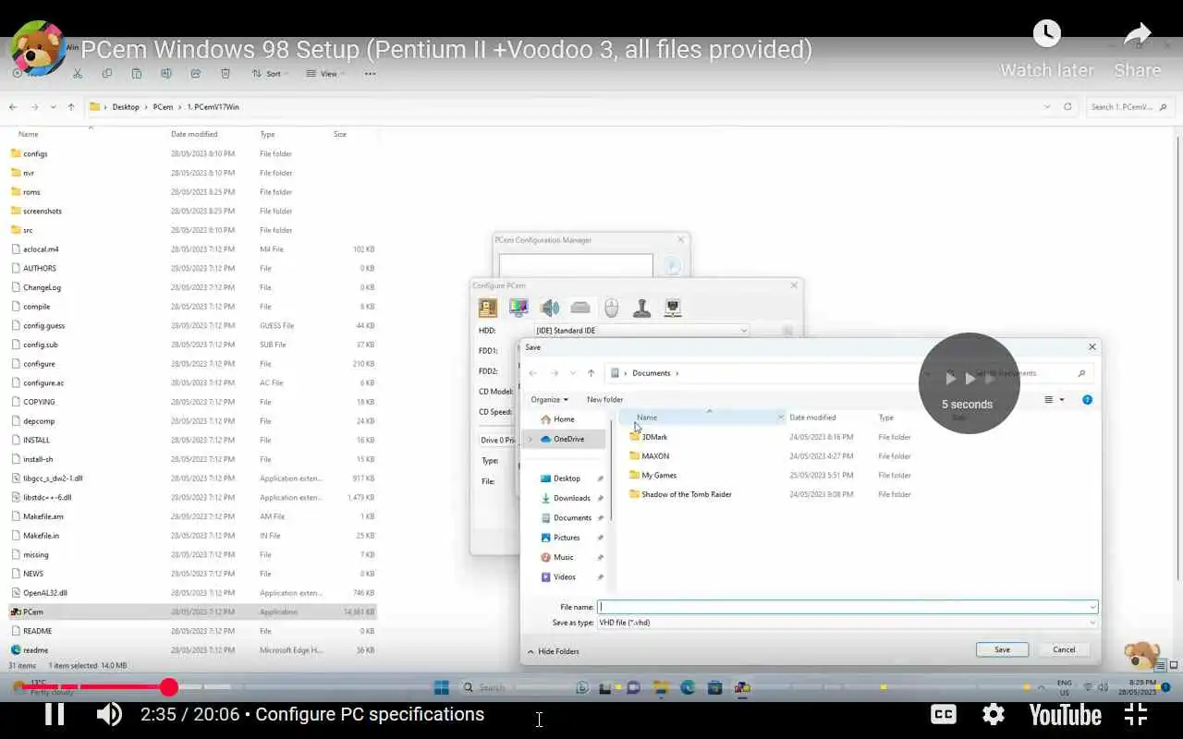Open the Organize menu in Save dialog
This screenshot has width=1183, height=739.
[549, 400]
